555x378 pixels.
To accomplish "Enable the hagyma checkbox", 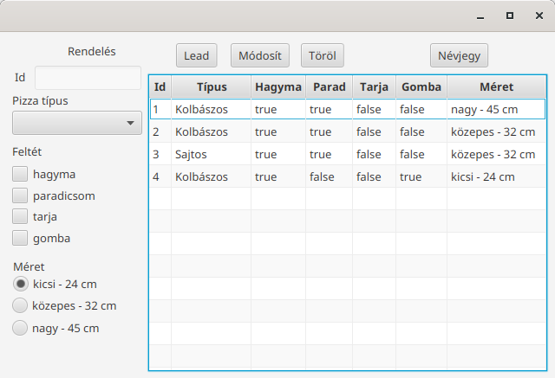I will tap(20, 174).
